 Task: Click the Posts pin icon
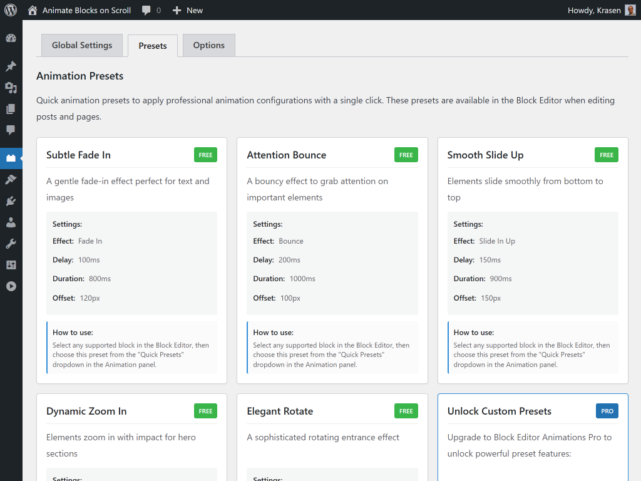coord(11,66)
